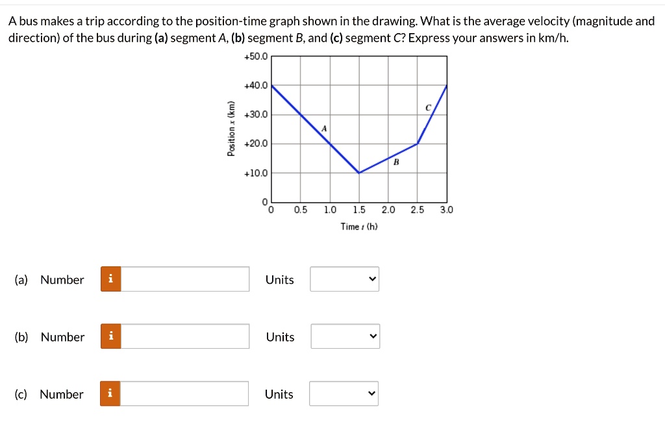Viewport: 665px width, 426px height.
Task: Open the Units dropdown for part (b)
Action: (x=345, y=336)
